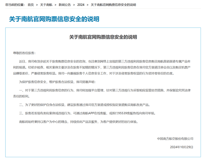Go to 首页 in the breadcrumb

point(31,5)
